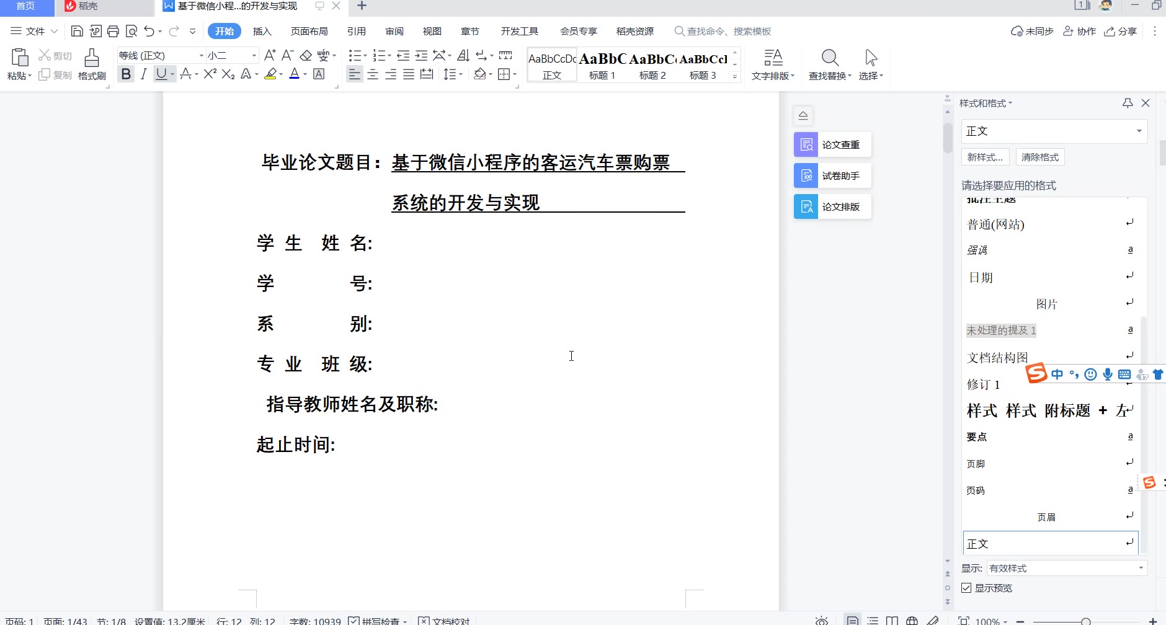Apply subscript formatting
Image resolution: width=1166 pixels, height=625 pixels.
(x=228, y=74)
